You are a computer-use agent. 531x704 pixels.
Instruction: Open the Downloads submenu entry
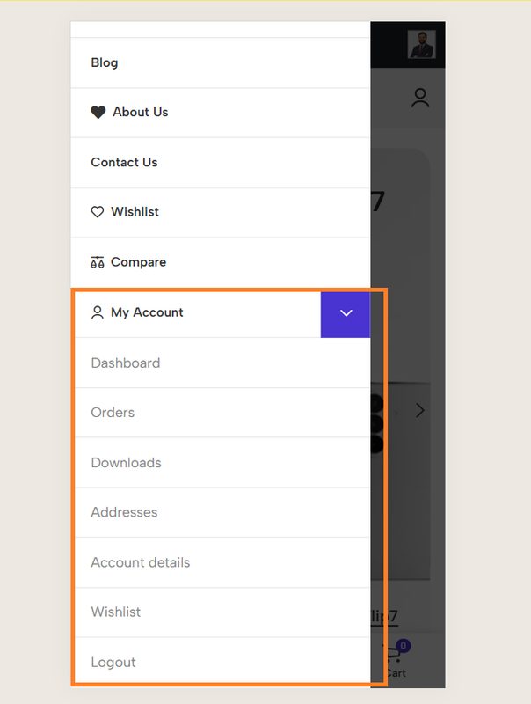tap(126, 463)
